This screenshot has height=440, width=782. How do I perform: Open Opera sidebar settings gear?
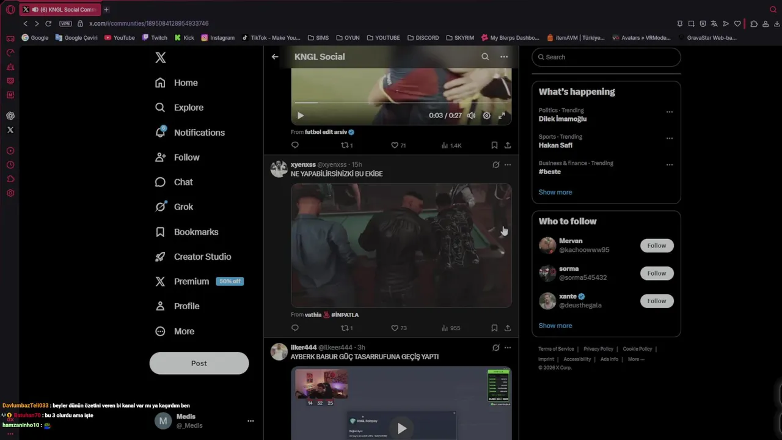click(10, 193)
